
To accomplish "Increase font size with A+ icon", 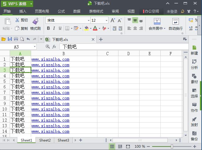I will pos(113,20).
